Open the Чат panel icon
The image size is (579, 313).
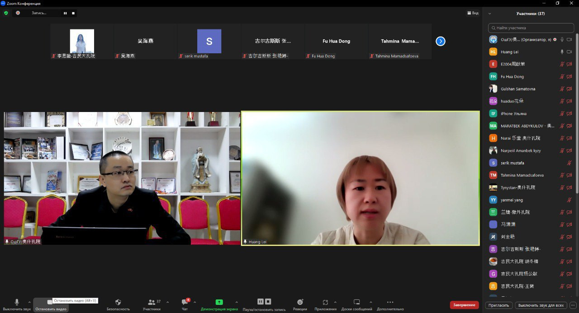click(x=185, y=302)
